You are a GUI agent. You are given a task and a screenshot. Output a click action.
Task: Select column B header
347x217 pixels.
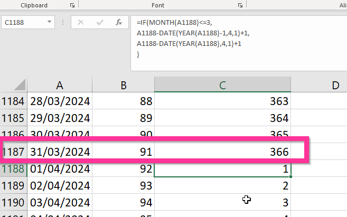pyautogui.click(x=123, y=85)
